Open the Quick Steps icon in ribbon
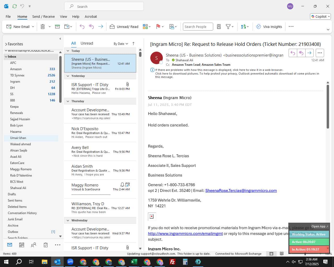 (x=172, y=27)
